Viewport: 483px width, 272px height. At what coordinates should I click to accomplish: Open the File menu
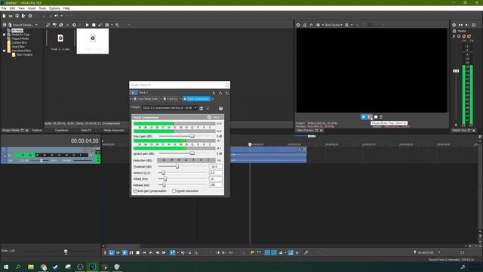click(4, 8)
